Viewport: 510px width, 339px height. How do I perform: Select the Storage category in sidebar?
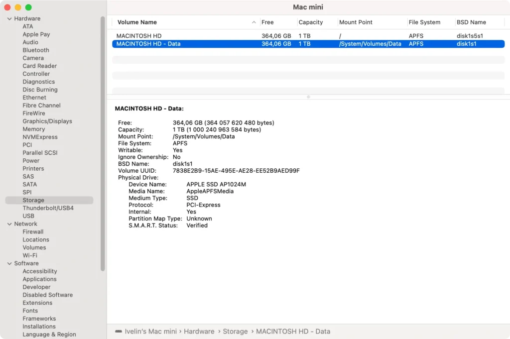[x=34, y=200]
